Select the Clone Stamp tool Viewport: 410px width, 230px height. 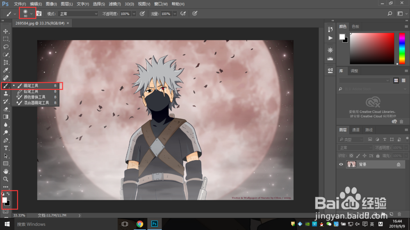(5, 94)
